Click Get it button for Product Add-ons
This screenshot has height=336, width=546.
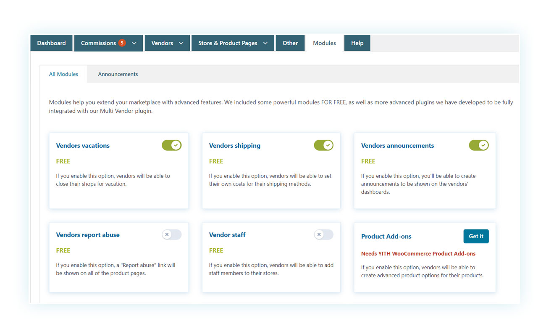[476, 236]
